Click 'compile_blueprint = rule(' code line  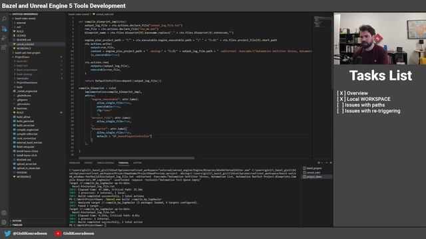pyautogui.click(x=98, y=88)
